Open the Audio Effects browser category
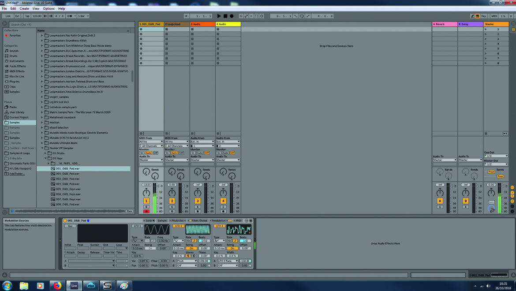Screen dimensions: 516x291 (x=18, y=66)
